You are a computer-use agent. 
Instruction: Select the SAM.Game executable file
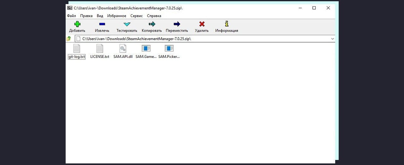pos(146,52)
